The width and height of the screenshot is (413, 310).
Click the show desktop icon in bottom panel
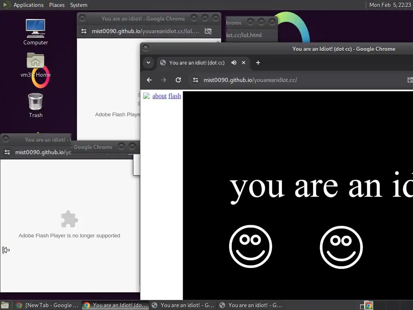(5, 305)
